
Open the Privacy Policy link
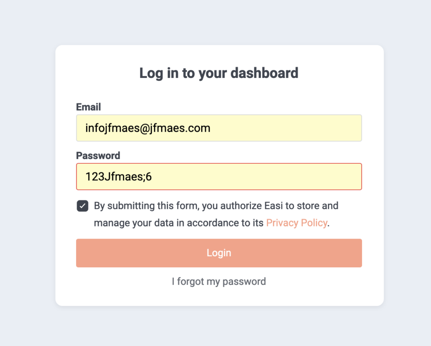coord(296,223)
